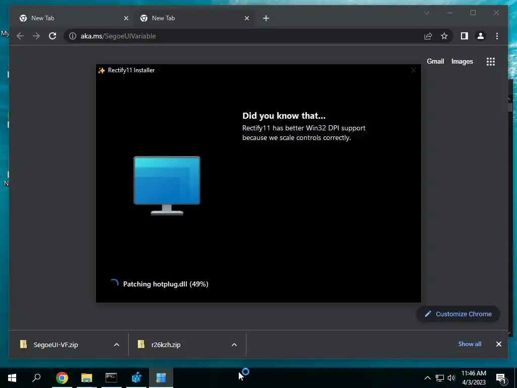Bookmark this tab with the star icon
The width and height of the screenshot is (517, 388).
[444, 36]
